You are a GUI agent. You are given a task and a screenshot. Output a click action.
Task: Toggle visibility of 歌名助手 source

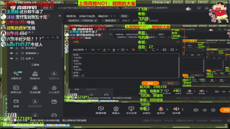pos(11,48)
